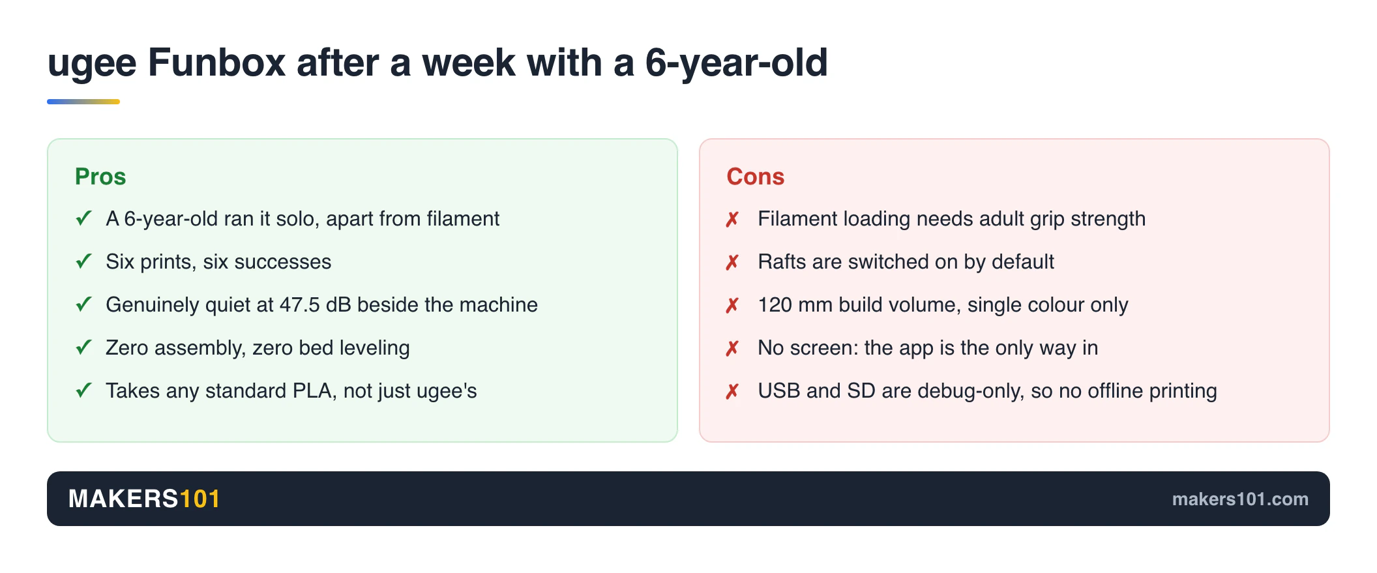The width and height of the screenshot is (1377, 573).
Task: Click the "Rafts are switched on by default" text
Action: (x=906, y=261)
